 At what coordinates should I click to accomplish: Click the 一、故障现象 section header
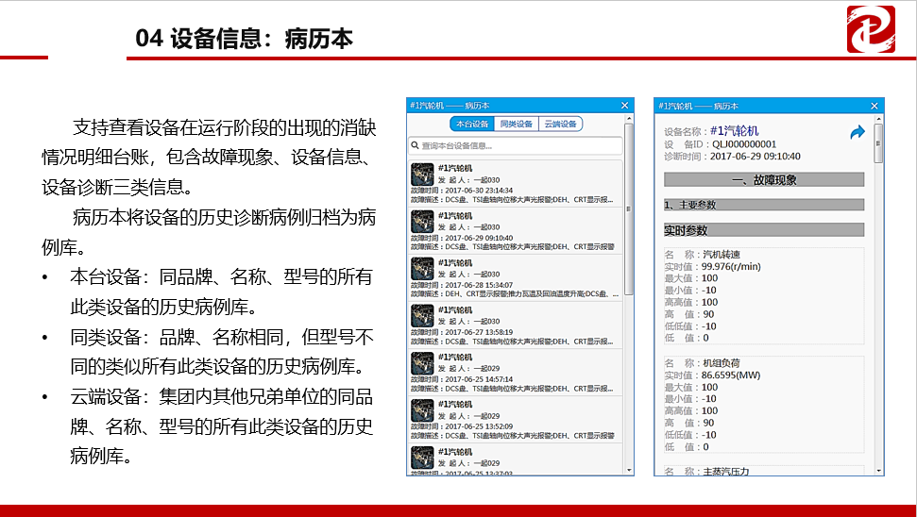764,179
